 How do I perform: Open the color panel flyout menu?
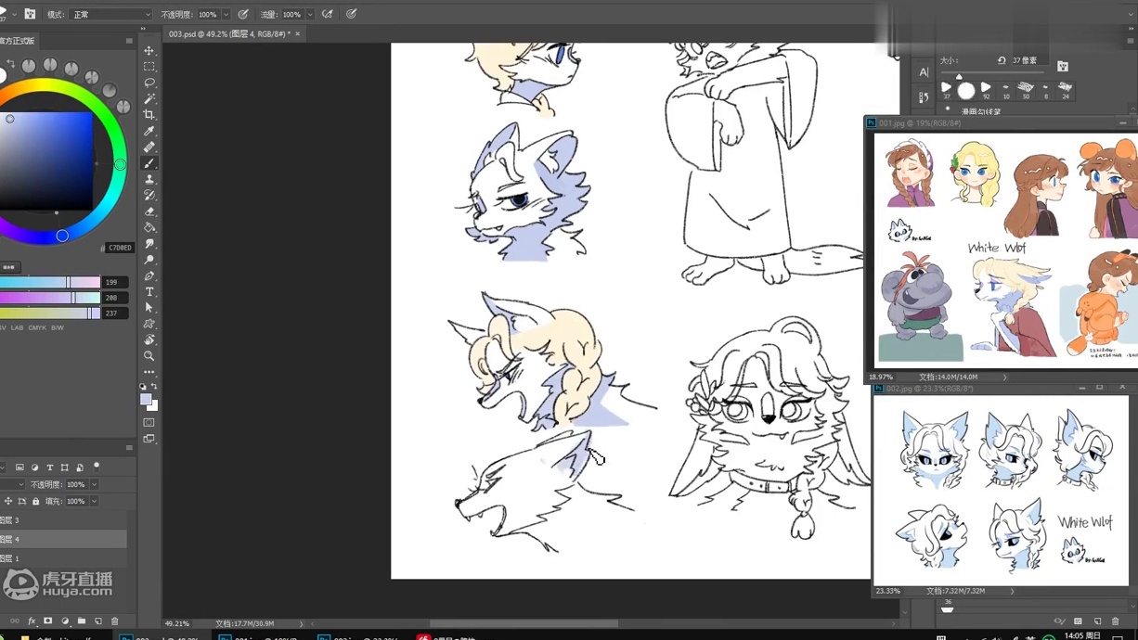click(129, 41)
